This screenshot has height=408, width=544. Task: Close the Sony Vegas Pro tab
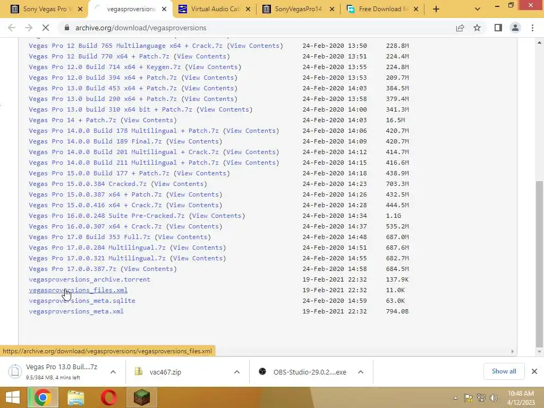point(80,9)
